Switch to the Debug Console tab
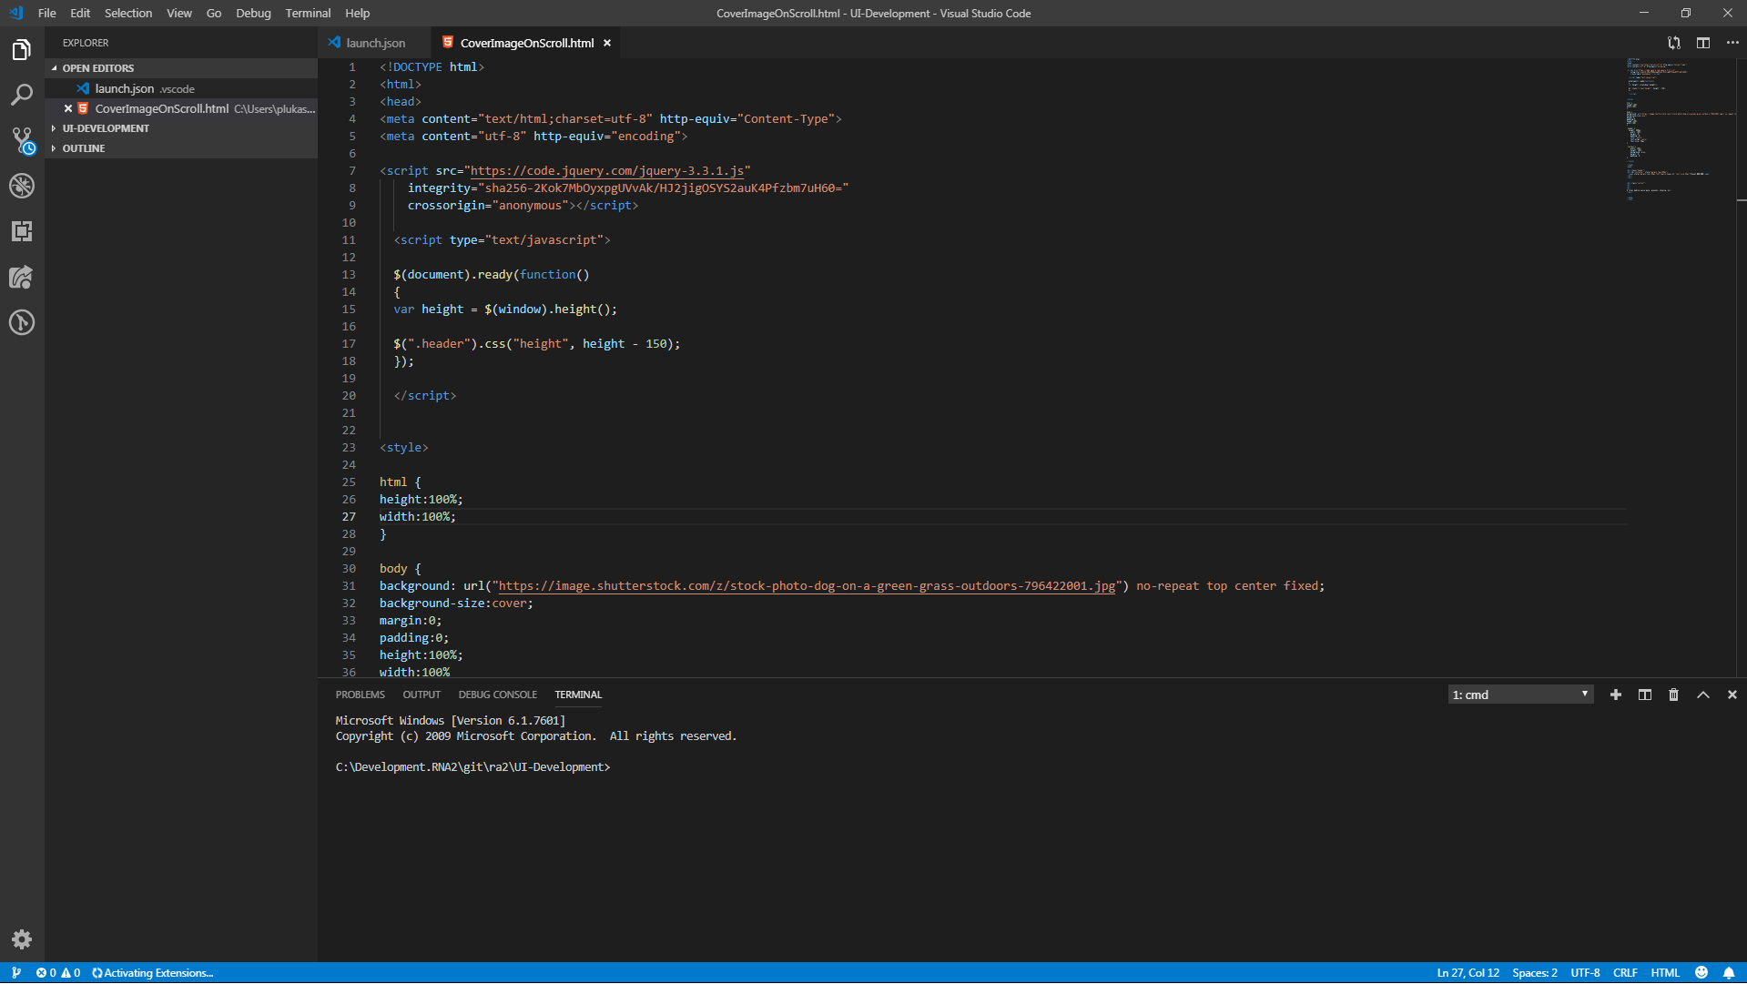Image resolution: width=1747 pixels, height=984 pixels. point(497,695)
